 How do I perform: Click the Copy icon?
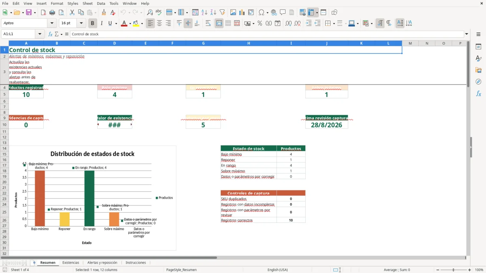81,13
